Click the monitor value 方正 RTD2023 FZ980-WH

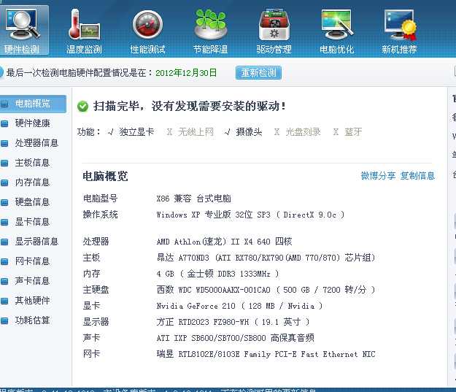tap(233, 322)
